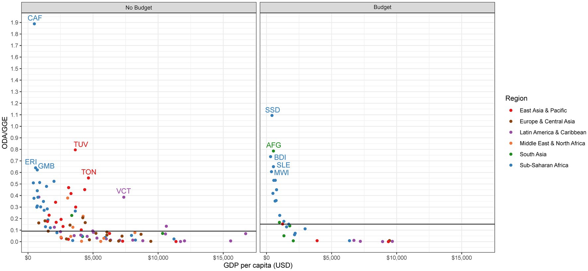Click the Latin America & Caribbean legend swatch
Viewport: 588px width, 271px height.
tap(511, 132)
